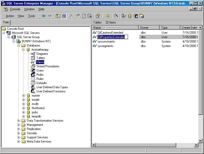Collapse the Aromatherapy database node

pyautogui.click(x=23, y=50)
